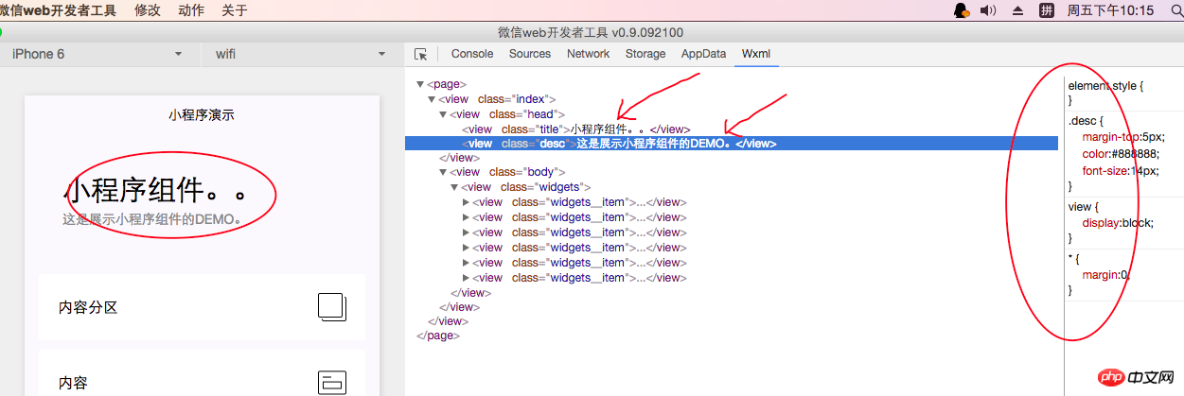This screenshot has height=396, width=1184.
Task: Edit the margin:0 declaration
Action: pyautogui.click(x=1106, y=274)
